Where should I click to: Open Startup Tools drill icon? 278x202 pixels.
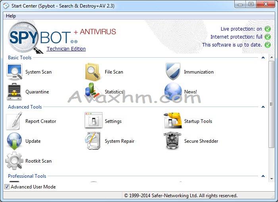coord(173,120)
